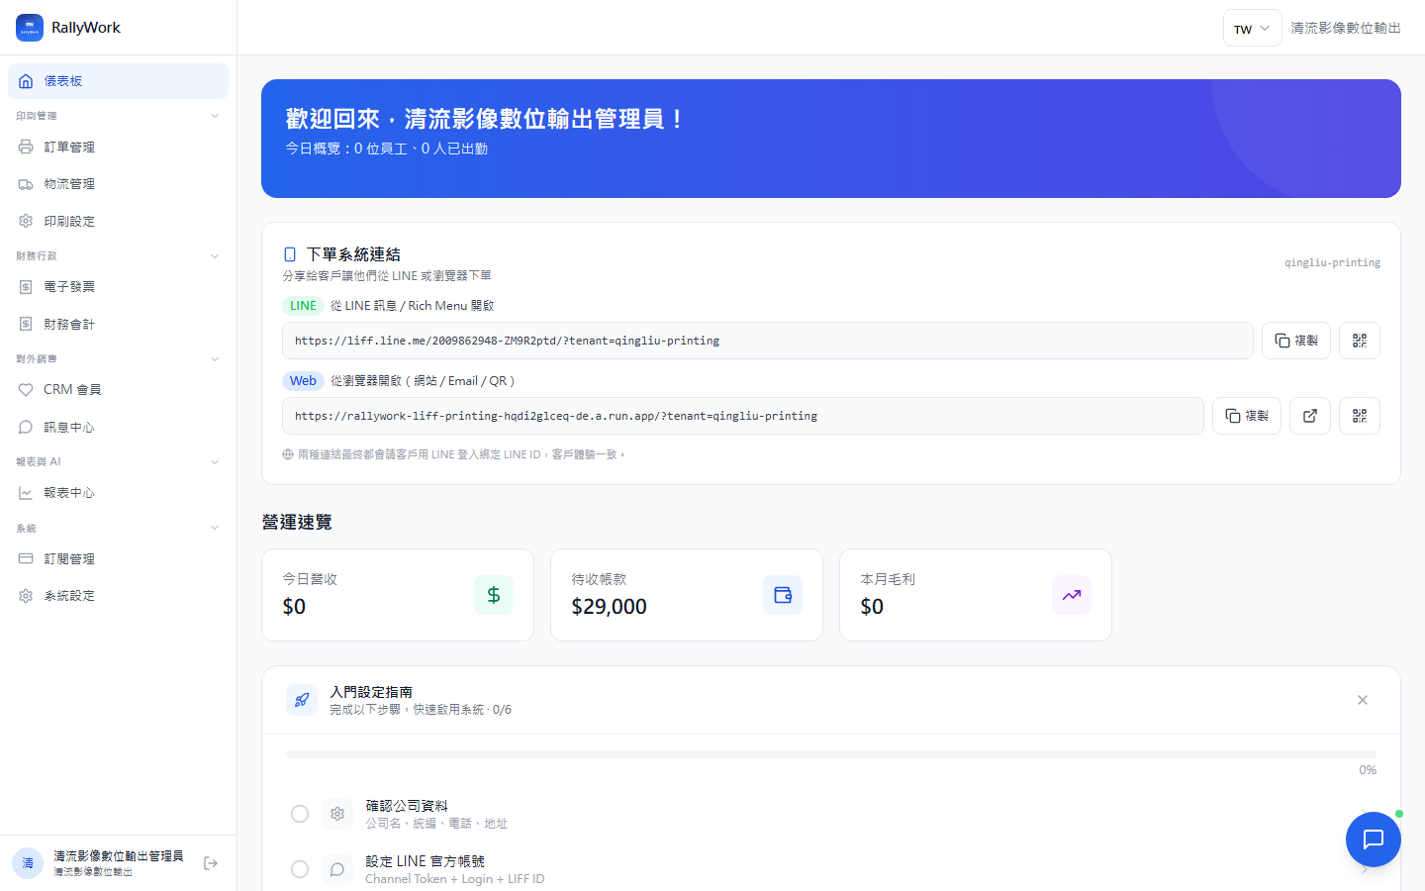Show QR code for LINE link
The image size is (1425, 891).
[x=1360, y=341]
